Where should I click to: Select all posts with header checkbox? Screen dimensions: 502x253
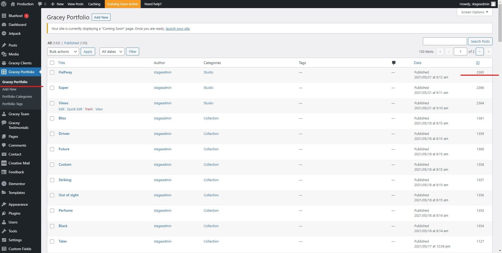(x=52, y=63)
